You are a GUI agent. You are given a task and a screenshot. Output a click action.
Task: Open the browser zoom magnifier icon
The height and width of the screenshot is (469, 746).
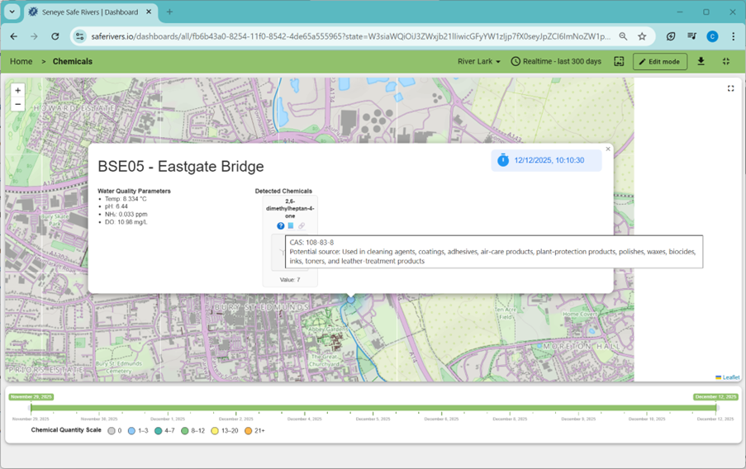(623, 36)
